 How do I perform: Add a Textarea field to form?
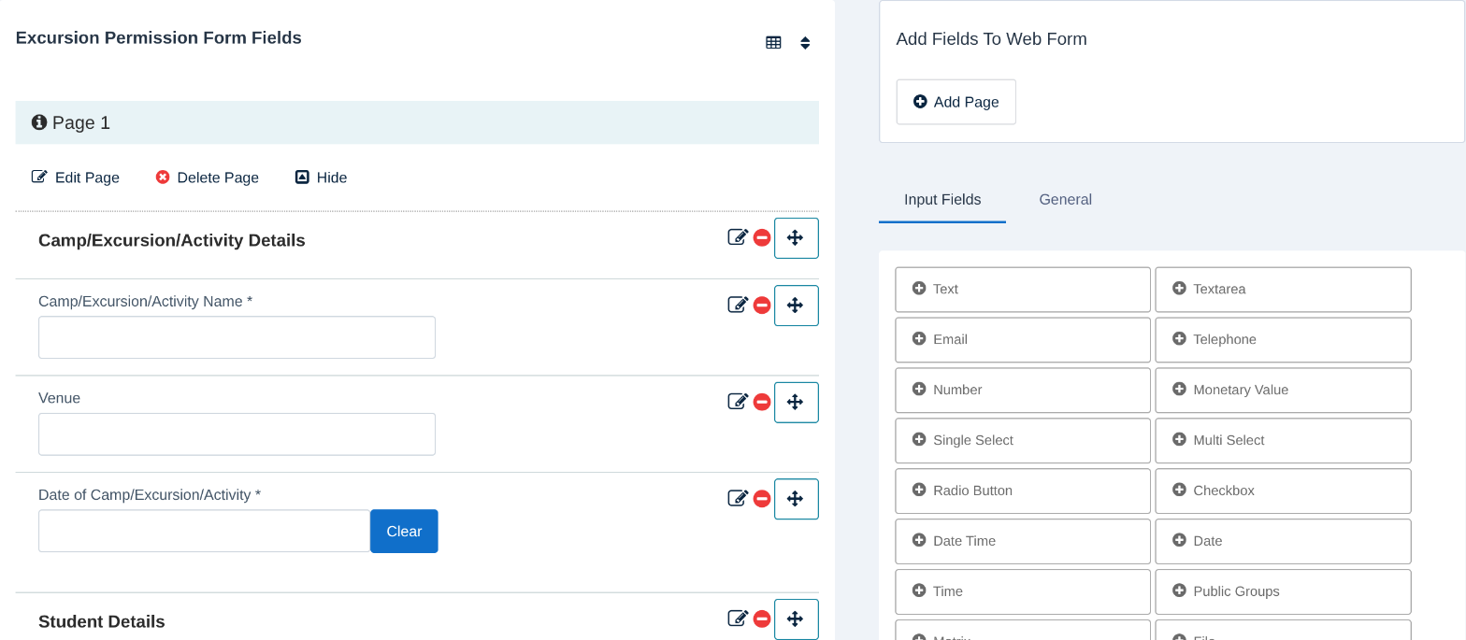1283,290
